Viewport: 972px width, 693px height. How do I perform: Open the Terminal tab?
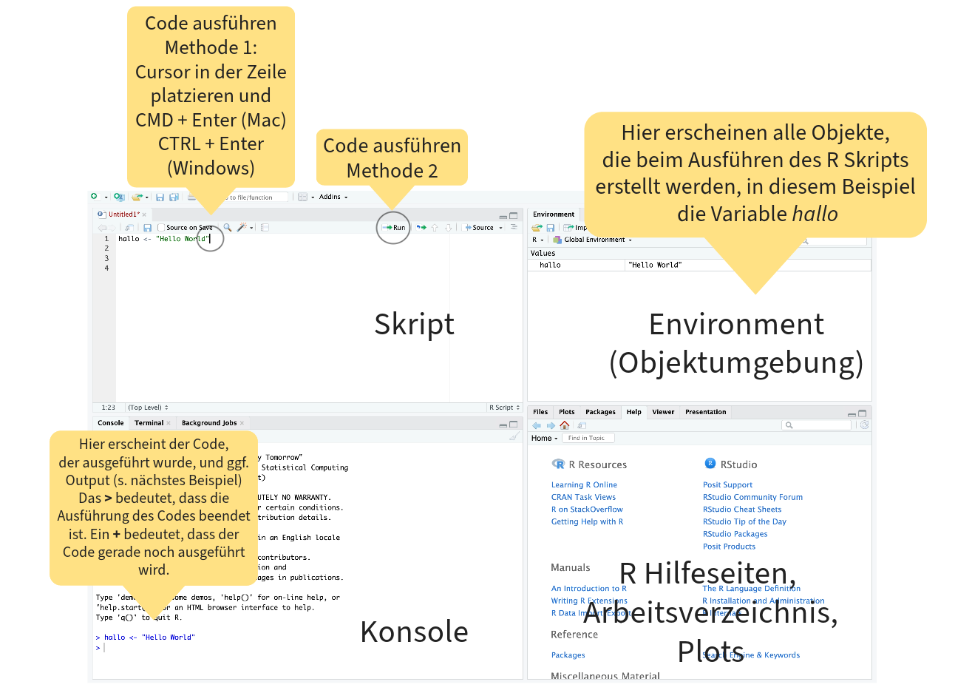(149, 423)
